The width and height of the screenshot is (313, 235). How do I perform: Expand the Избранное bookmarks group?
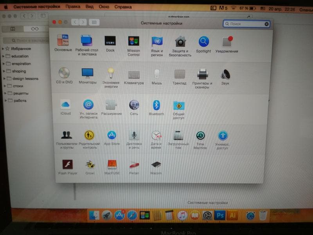tap(3, 49)
